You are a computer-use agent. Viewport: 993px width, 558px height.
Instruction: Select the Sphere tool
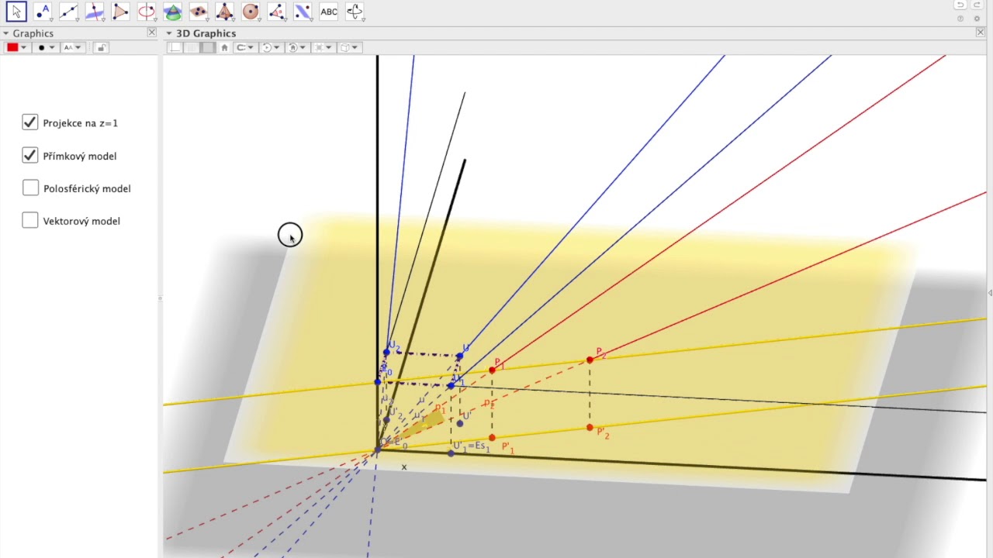pyautogui.click(x=251, y=12)
